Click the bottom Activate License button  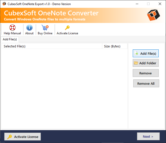[x=23, y=137]
